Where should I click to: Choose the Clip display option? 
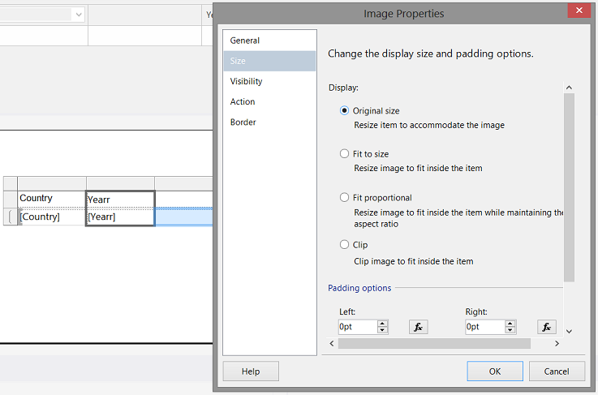[x=345, y=245]
